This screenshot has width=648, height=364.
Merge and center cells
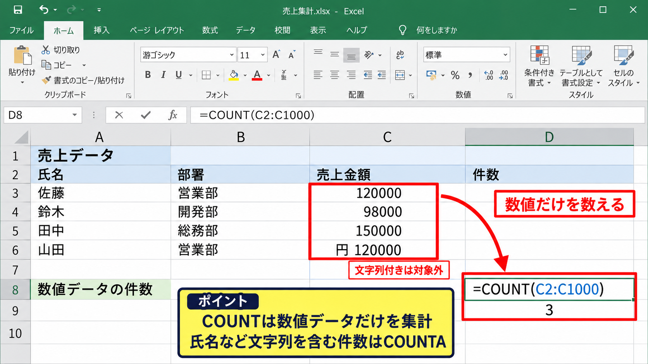click(x=400, y=75)
